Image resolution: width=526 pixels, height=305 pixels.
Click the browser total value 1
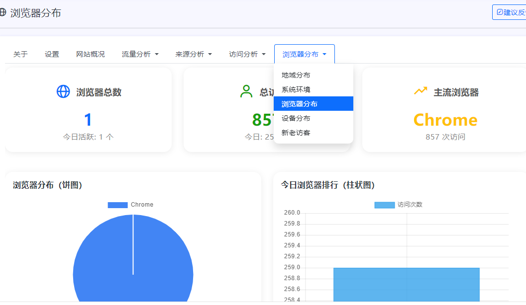coord(88,120)
